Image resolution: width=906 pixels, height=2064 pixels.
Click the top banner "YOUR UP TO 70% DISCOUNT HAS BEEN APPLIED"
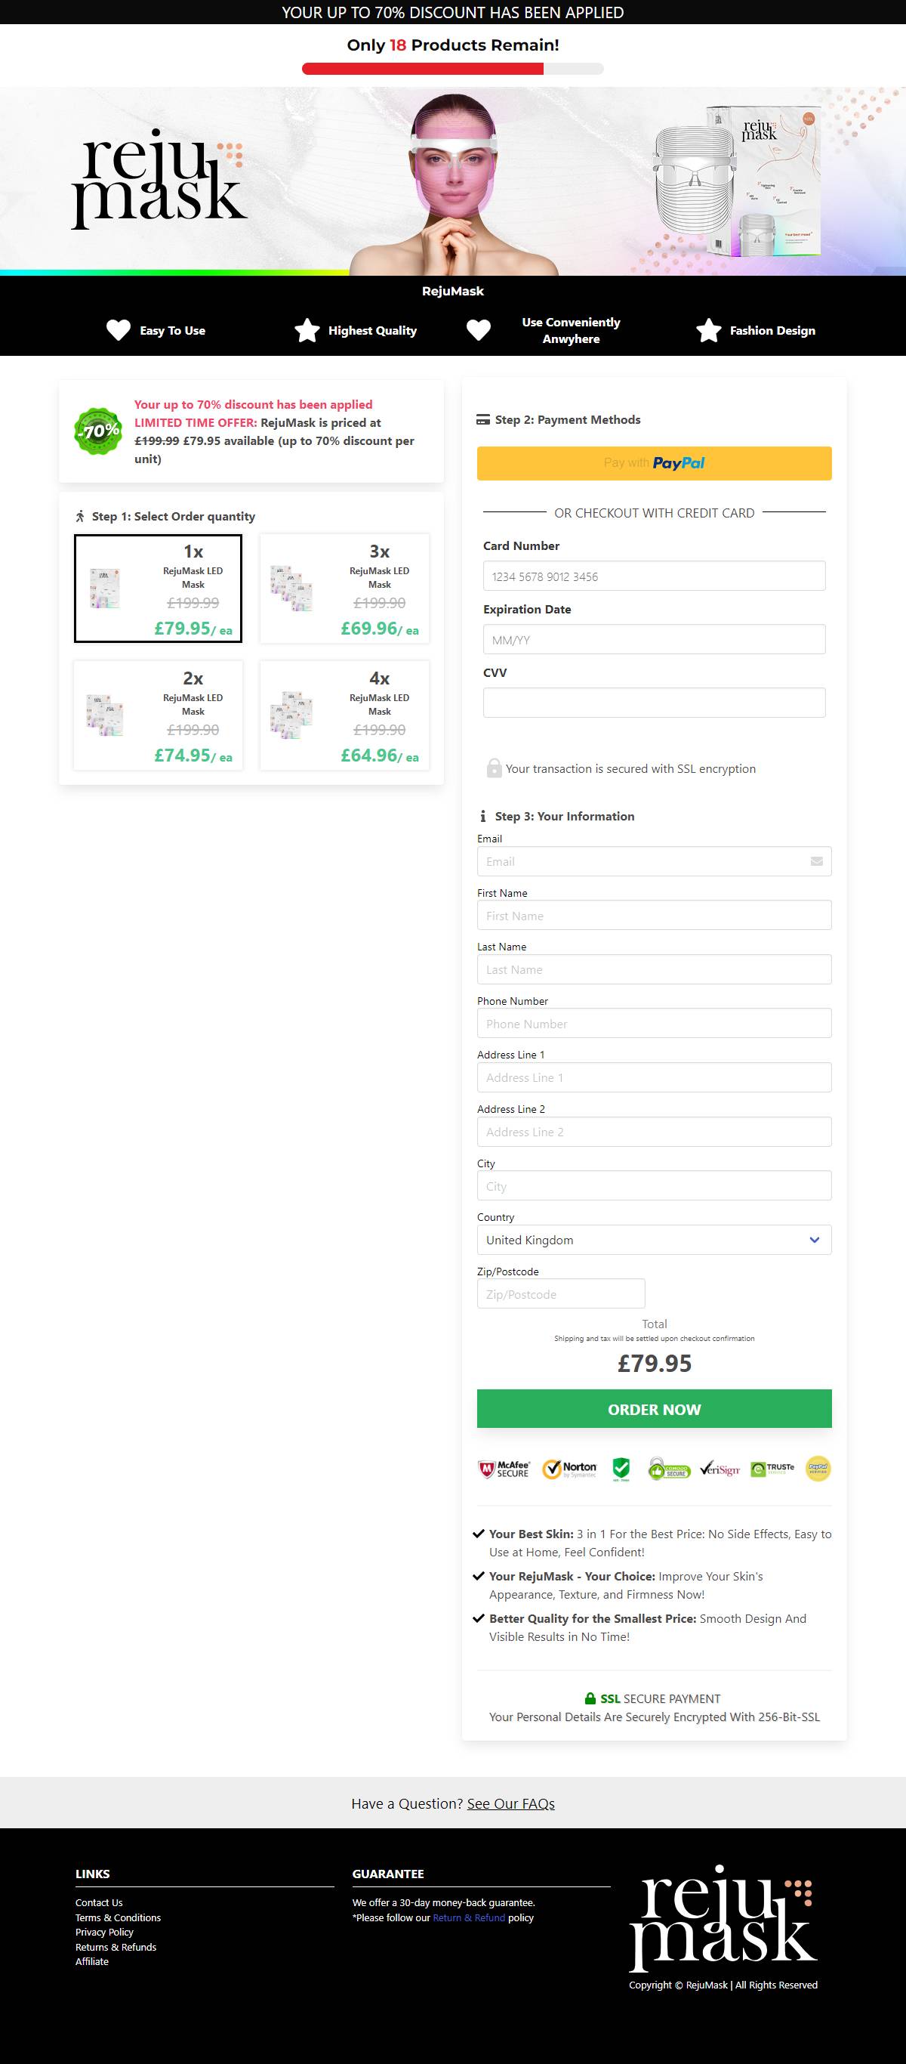[x=452, y=12]
